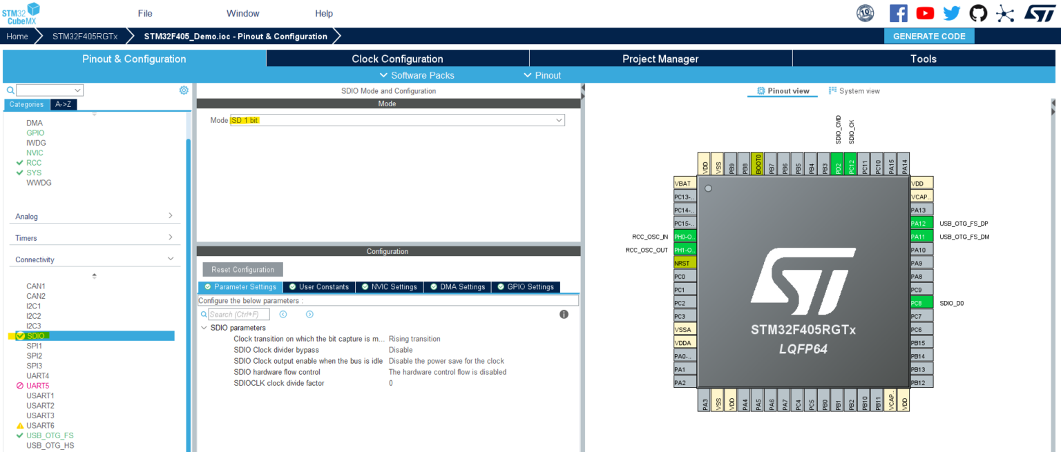Click the Reset Configuration button
This screenshot has height=452, width=1061.
[x=242, y=270]
